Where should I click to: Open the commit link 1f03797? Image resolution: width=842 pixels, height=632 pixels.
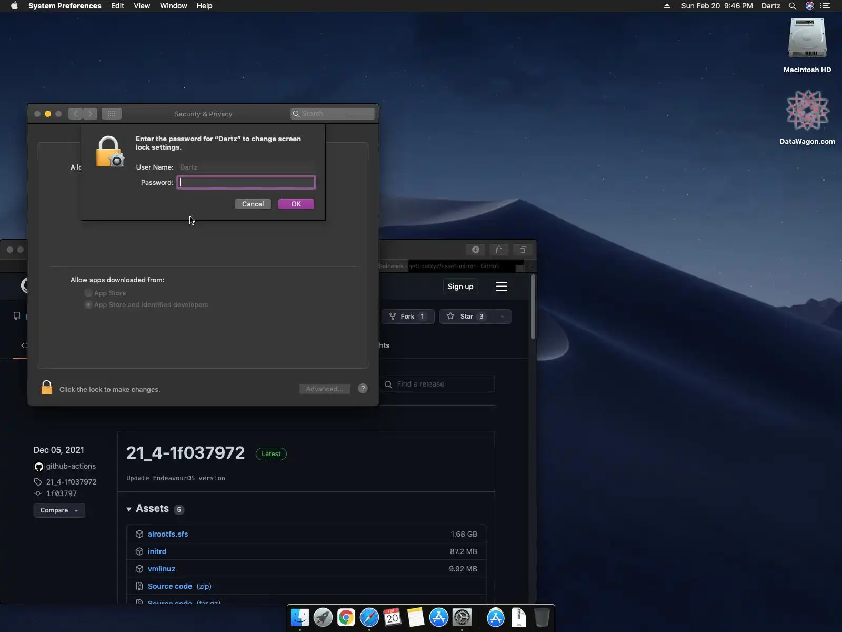coord(62,493)
